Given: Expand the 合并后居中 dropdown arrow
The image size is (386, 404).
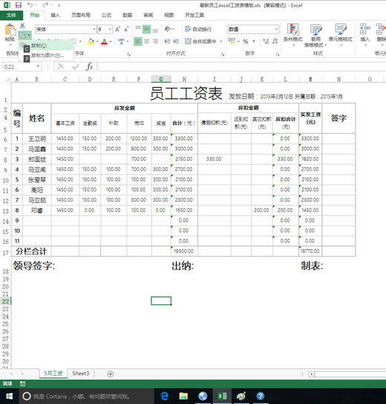Looking at the screenshot, I should click(x=221, y=41).
